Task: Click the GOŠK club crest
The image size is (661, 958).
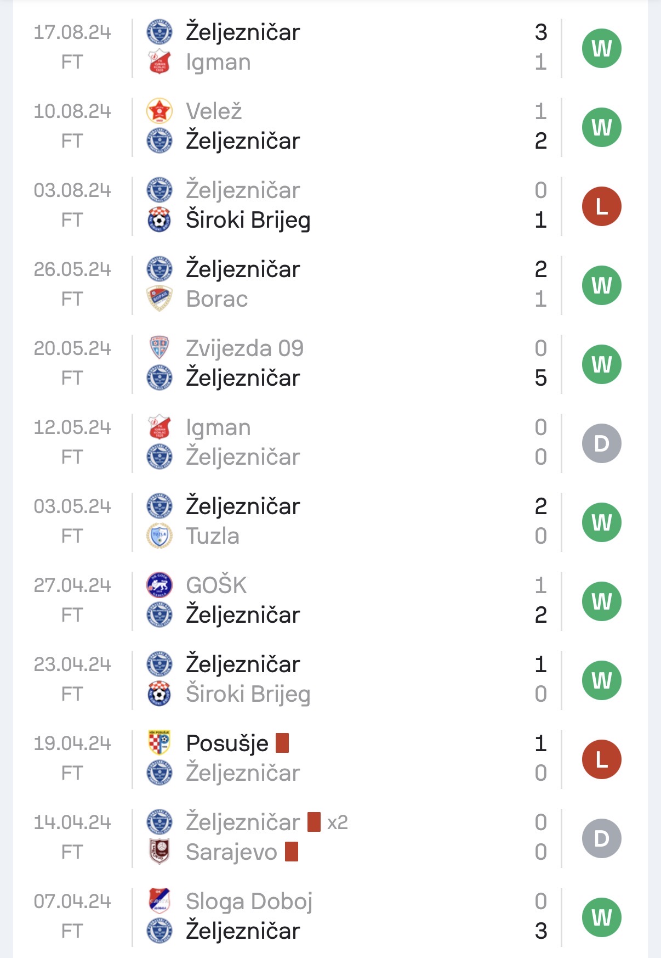Action: coord(159,585)
